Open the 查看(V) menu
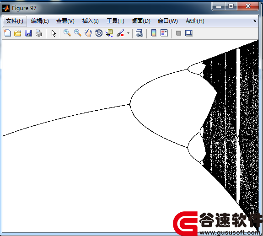Viewport: 263px width, 236px height. pos(65,21)
